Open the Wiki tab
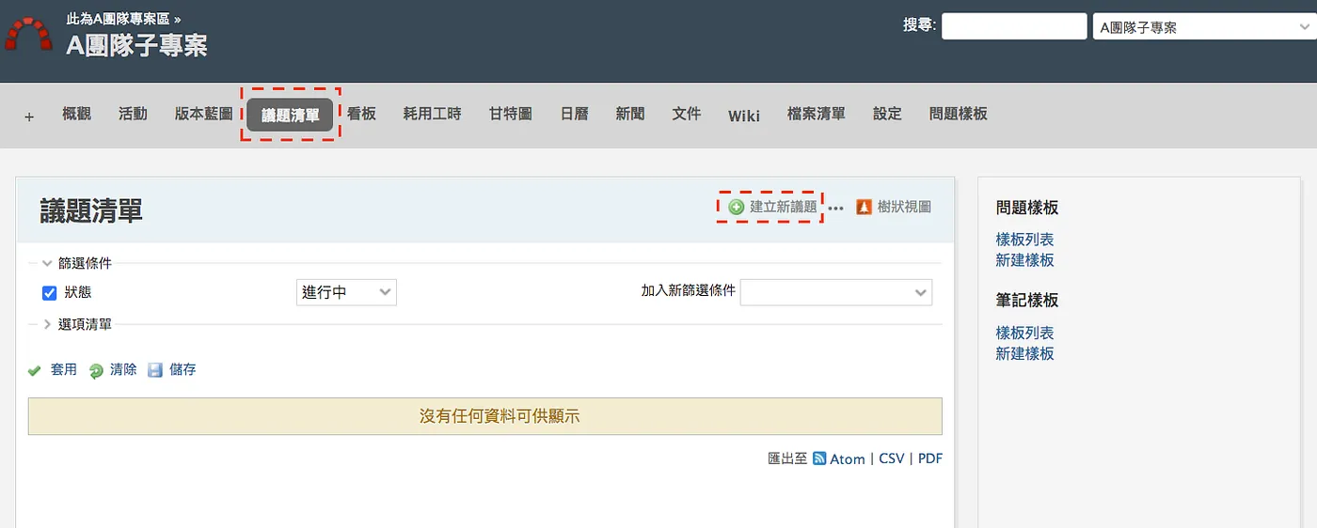 click(x=744, y=115)
